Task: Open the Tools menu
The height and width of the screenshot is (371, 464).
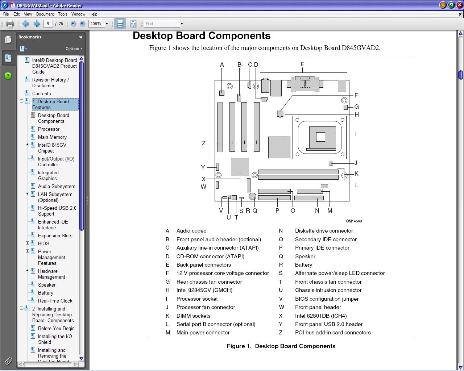Action: [x=62, y=14]
